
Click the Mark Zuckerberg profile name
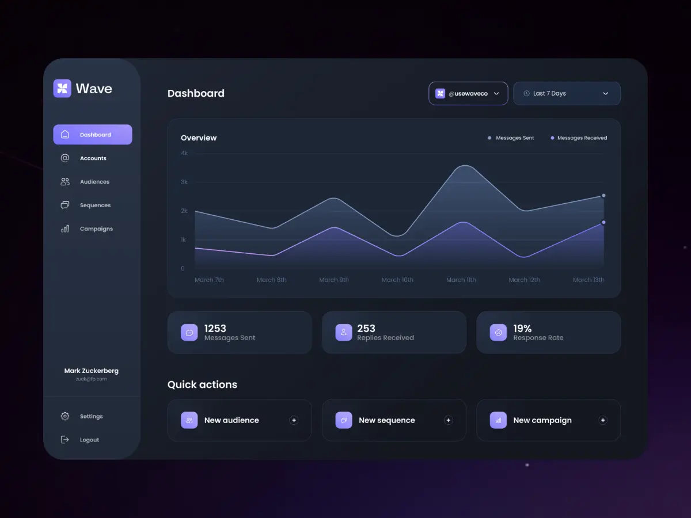tap(92, 371)
